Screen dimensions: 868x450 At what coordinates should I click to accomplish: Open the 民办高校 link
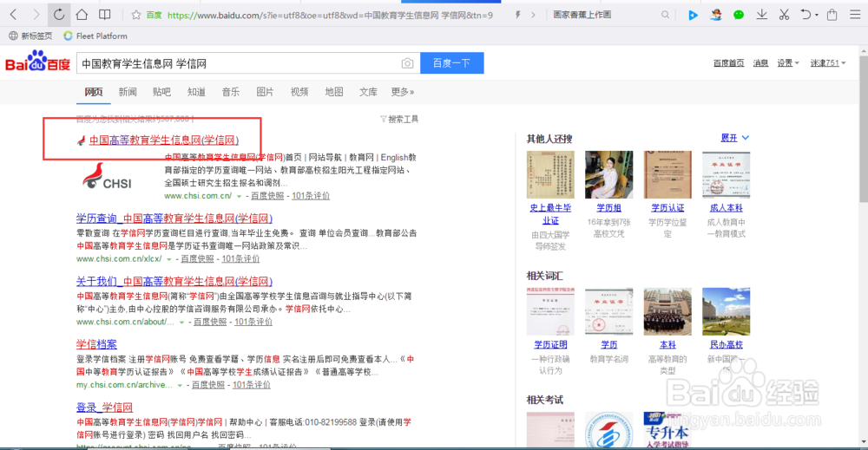click(x=727, y=344)
